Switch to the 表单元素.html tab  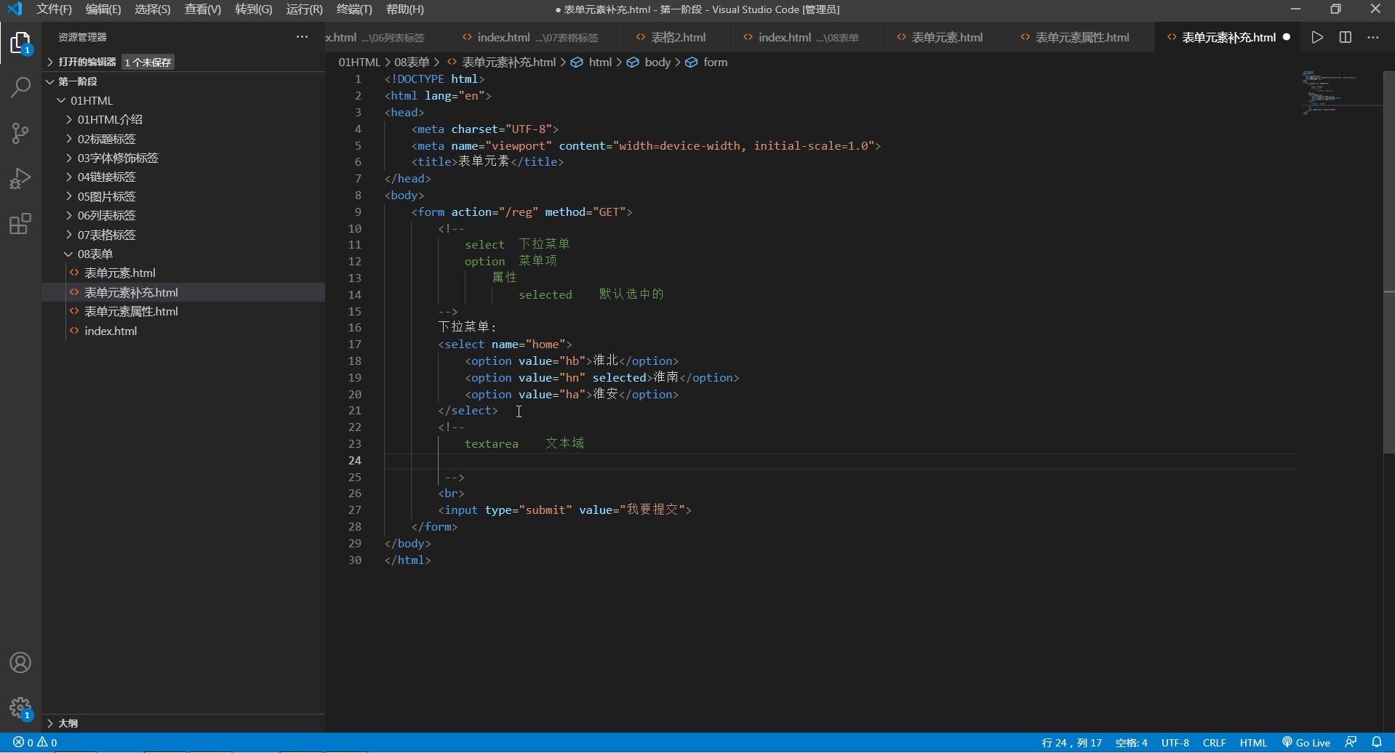[946, 37]
